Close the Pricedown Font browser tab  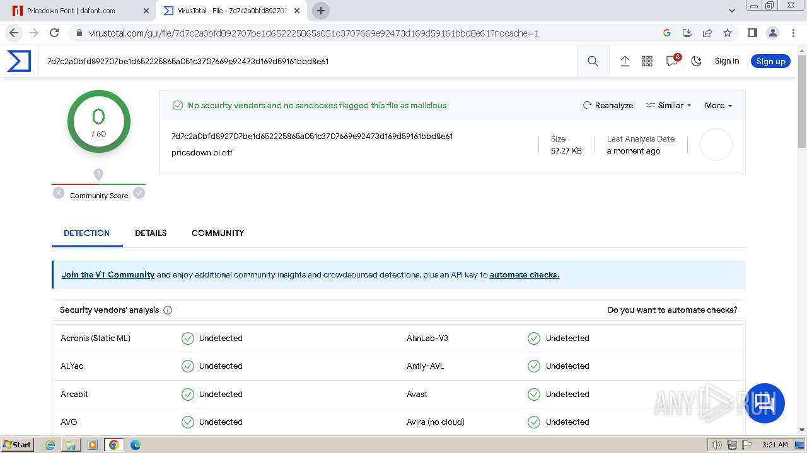pyautogui.click(x=146, y=11)
